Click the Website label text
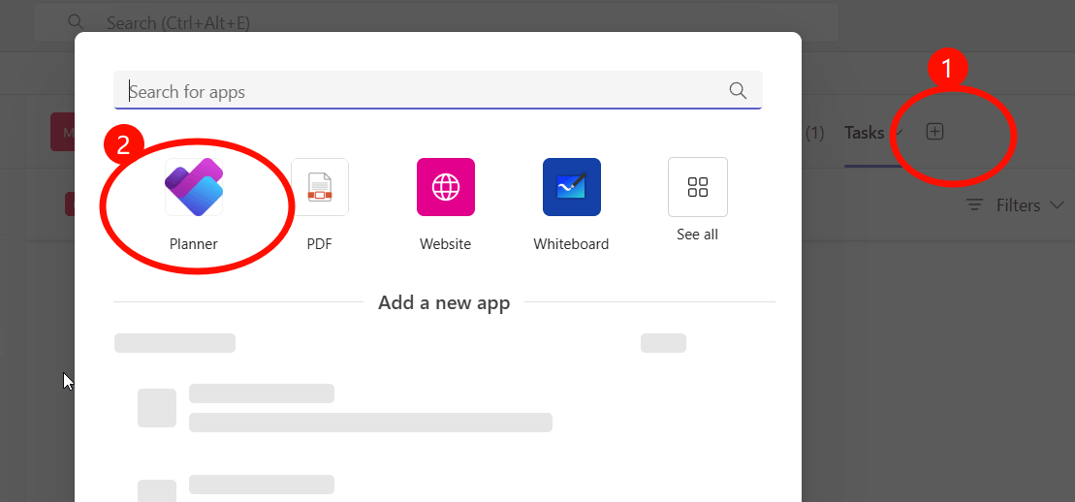The width and height of the screenshot is (1075, 502). (446, 243)
